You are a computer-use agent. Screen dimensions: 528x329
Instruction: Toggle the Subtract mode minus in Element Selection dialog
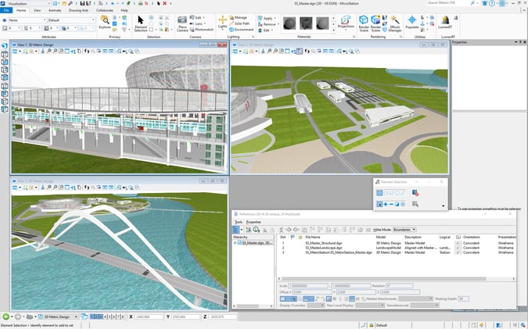pyautogui.click(x=391, y=204)
